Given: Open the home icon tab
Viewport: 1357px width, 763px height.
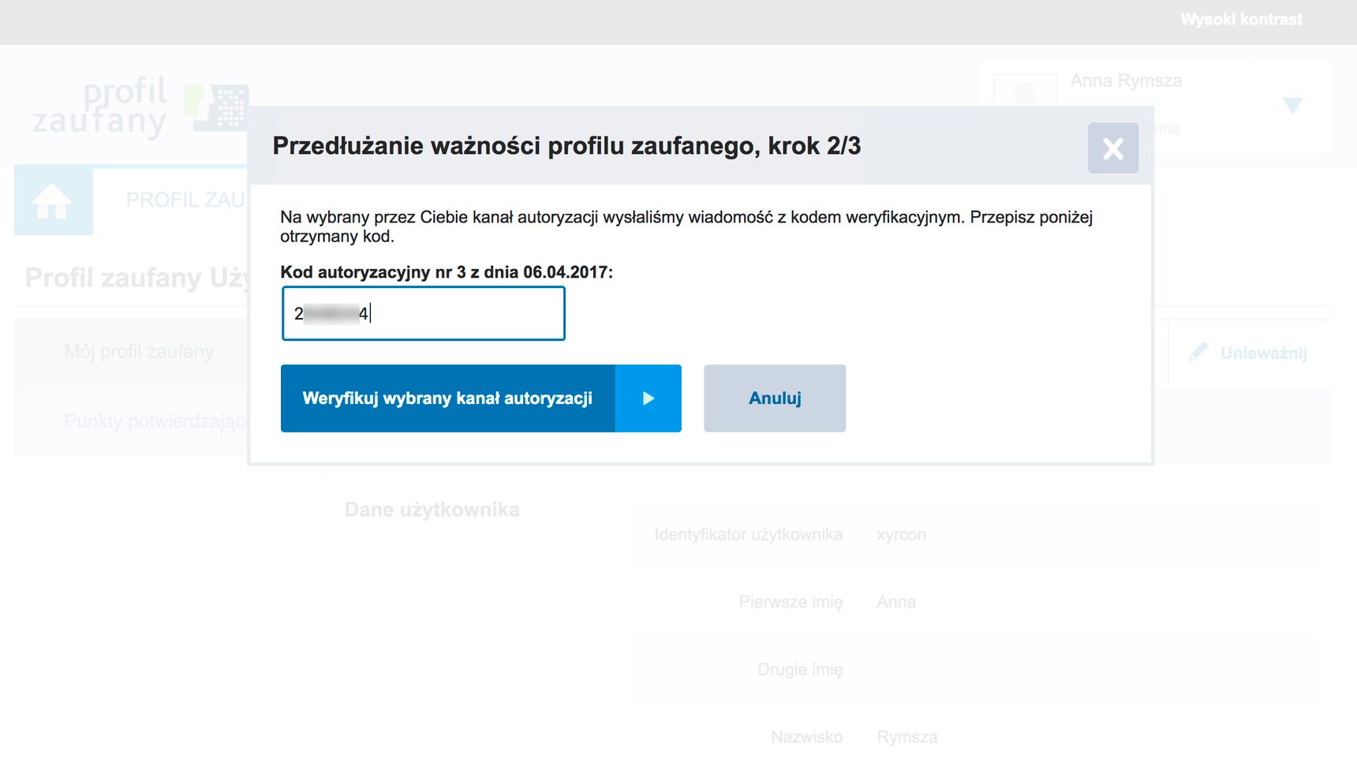Looking at the screenshot, I should click(x=53, y=200).
